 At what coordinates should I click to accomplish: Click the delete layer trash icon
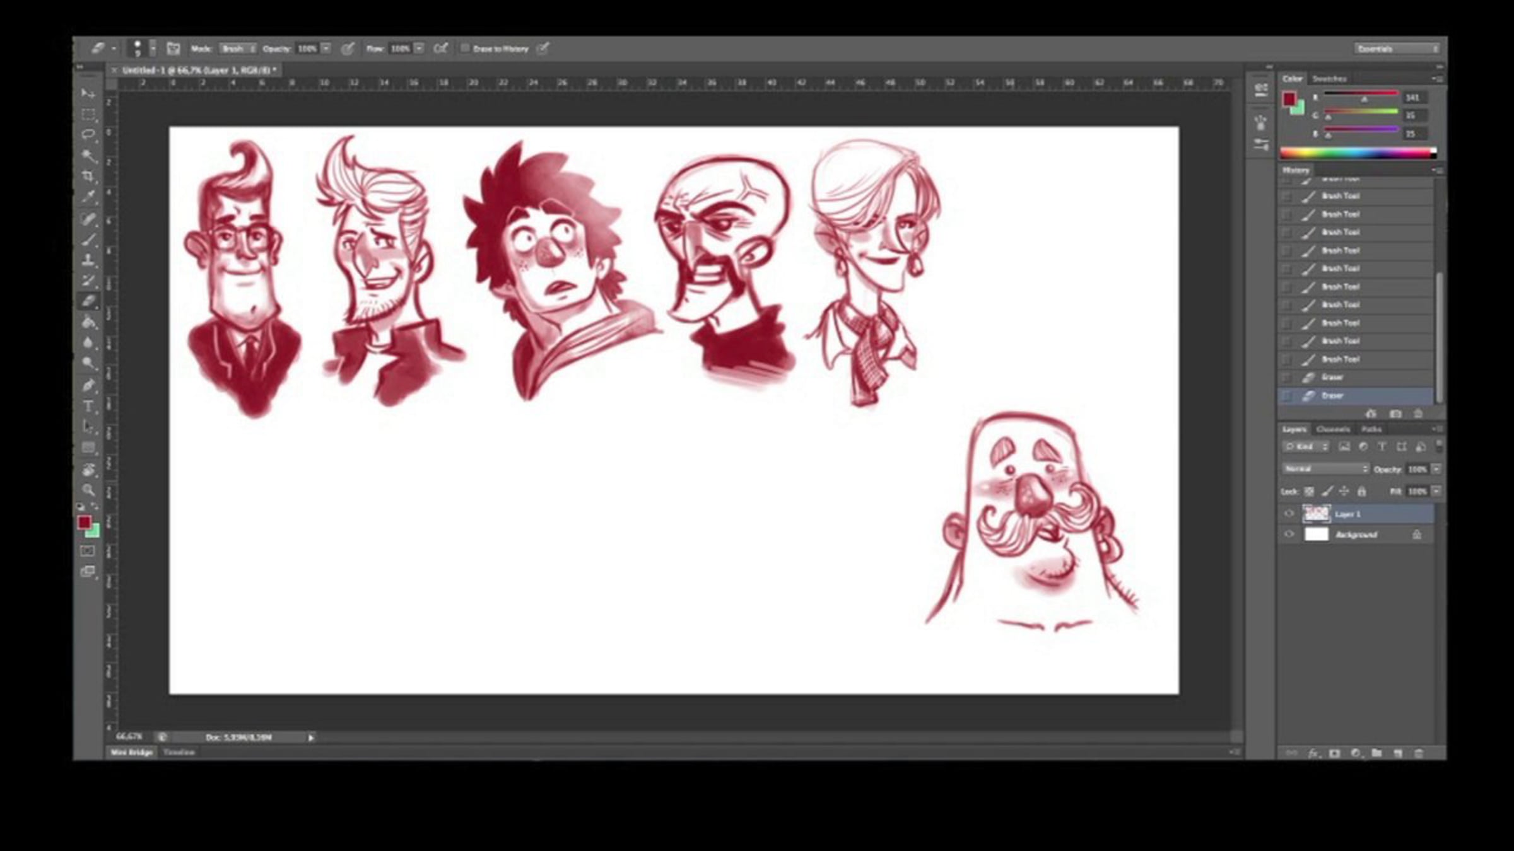(x=1419, y=753)
